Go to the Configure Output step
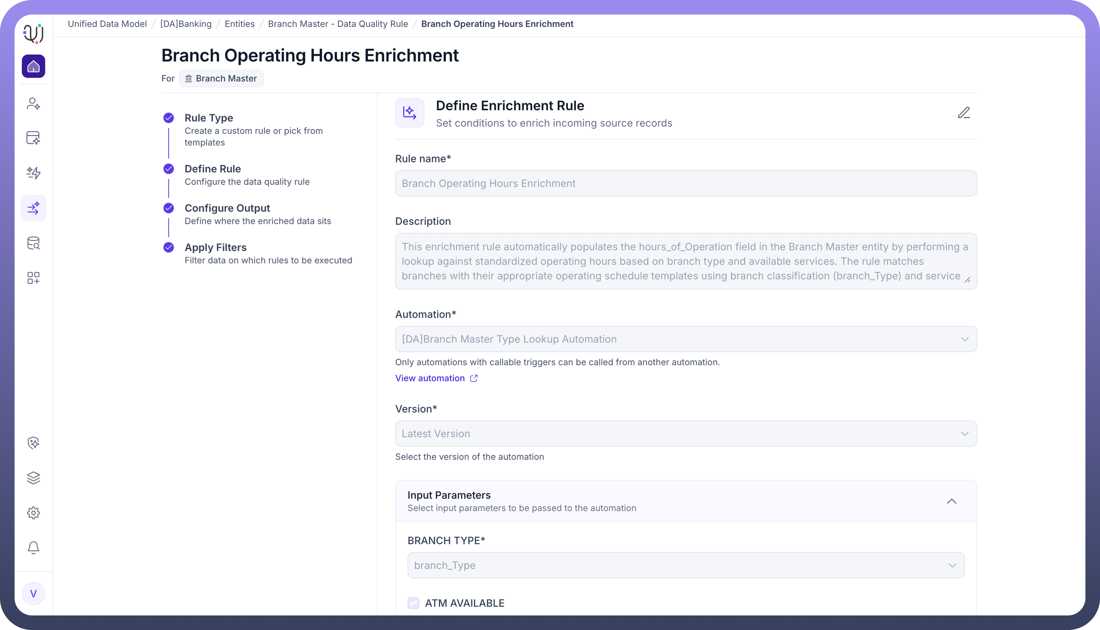Screen dimensions: 1100x630 (x=227, y=208)
